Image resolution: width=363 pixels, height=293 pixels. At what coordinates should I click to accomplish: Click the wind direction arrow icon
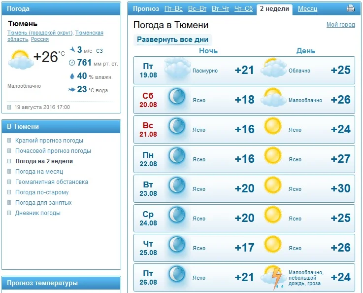73,49
